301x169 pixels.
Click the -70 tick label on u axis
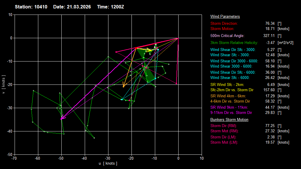(14, 158)
